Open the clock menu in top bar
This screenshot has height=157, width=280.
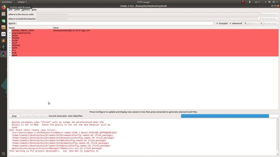[x=143, y=2]
